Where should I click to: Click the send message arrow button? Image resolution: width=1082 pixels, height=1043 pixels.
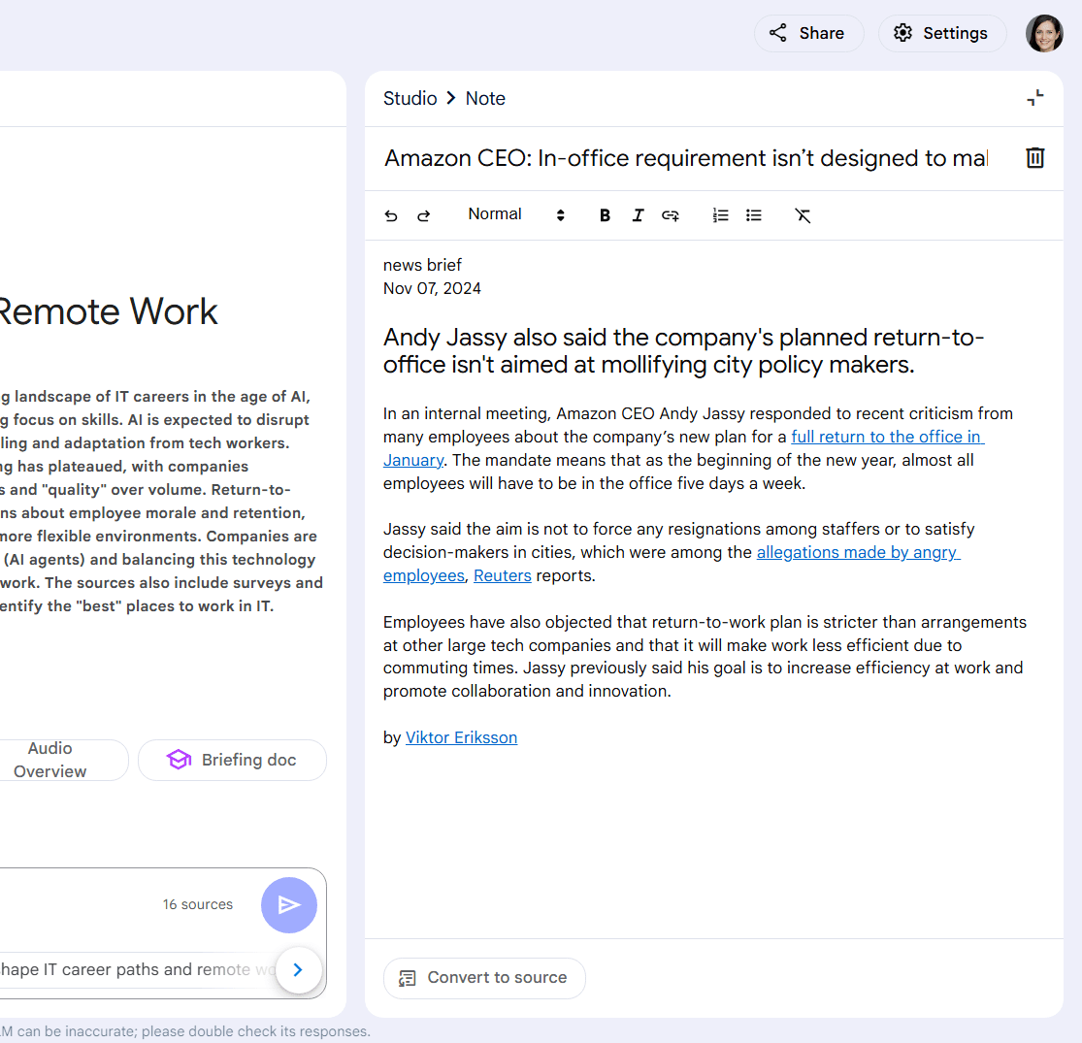[x=289, y=905]
